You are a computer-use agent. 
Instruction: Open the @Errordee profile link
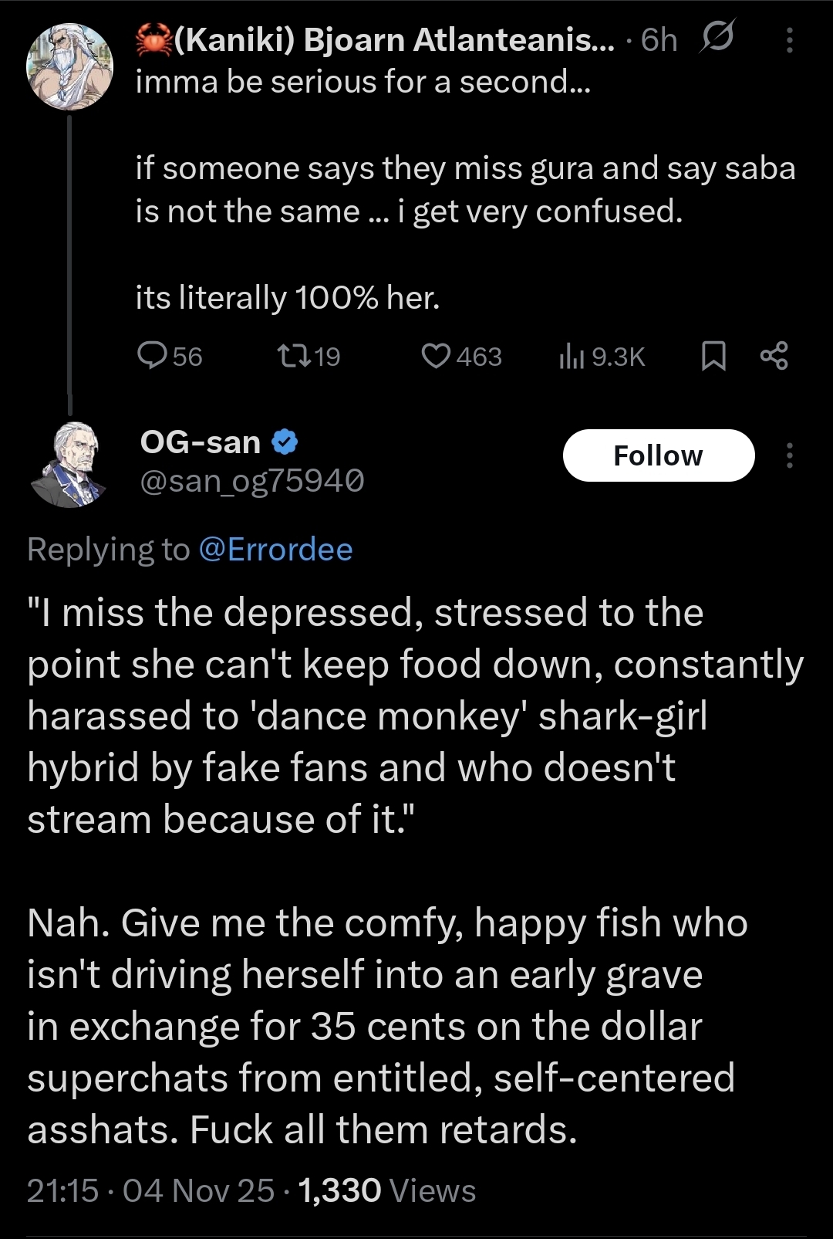coord(275,550)
